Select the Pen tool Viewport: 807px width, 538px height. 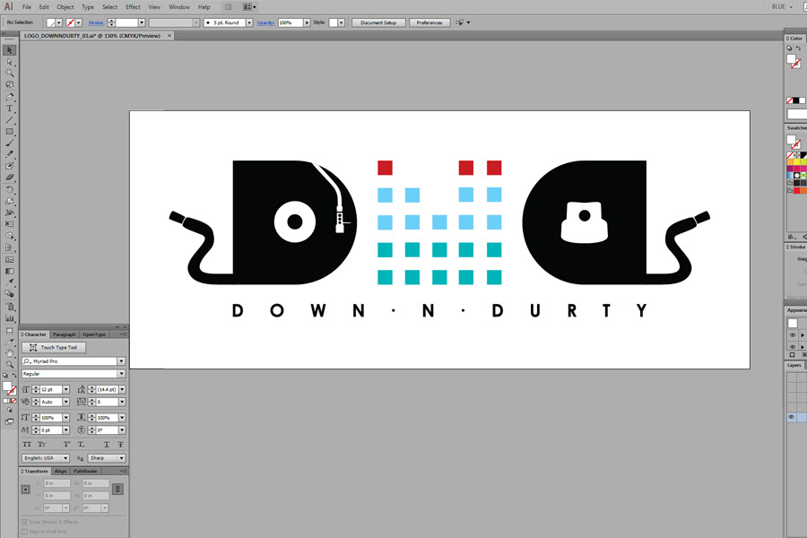click(9, 97)
